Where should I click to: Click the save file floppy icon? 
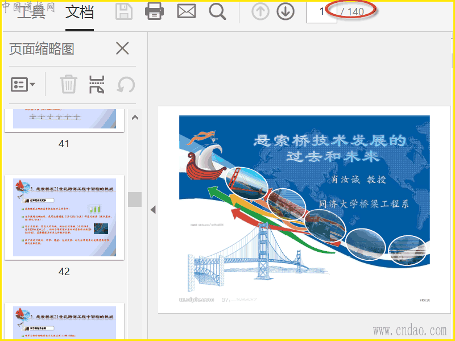click(x=124, y=11)
